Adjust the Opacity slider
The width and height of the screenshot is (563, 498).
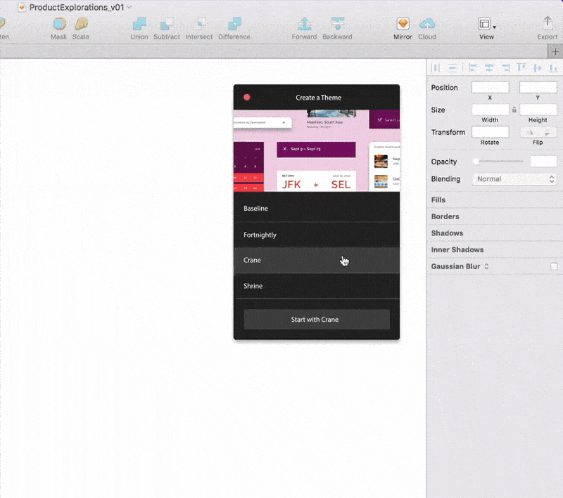pyautogui.click(x=498, y=162)
